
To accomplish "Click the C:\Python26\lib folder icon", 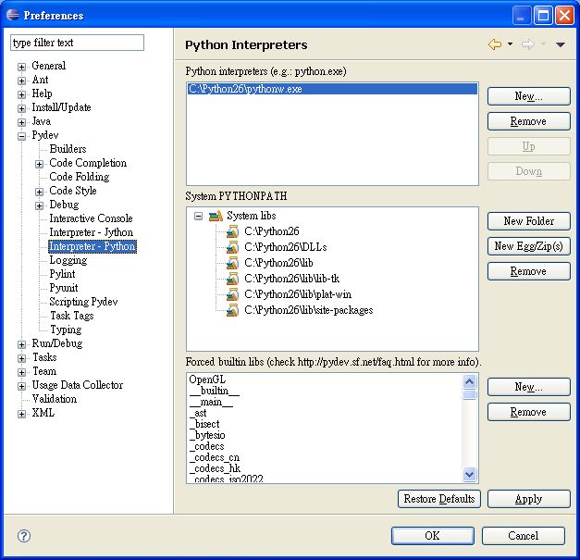I will (232, 263).
